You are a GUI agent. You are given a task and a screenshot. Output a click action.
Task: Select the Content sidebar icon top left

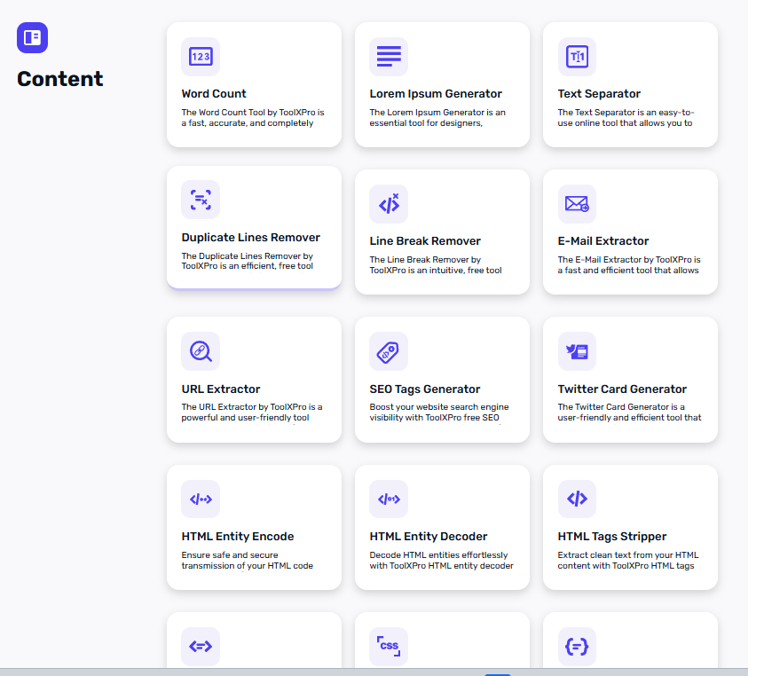(32, 38)
